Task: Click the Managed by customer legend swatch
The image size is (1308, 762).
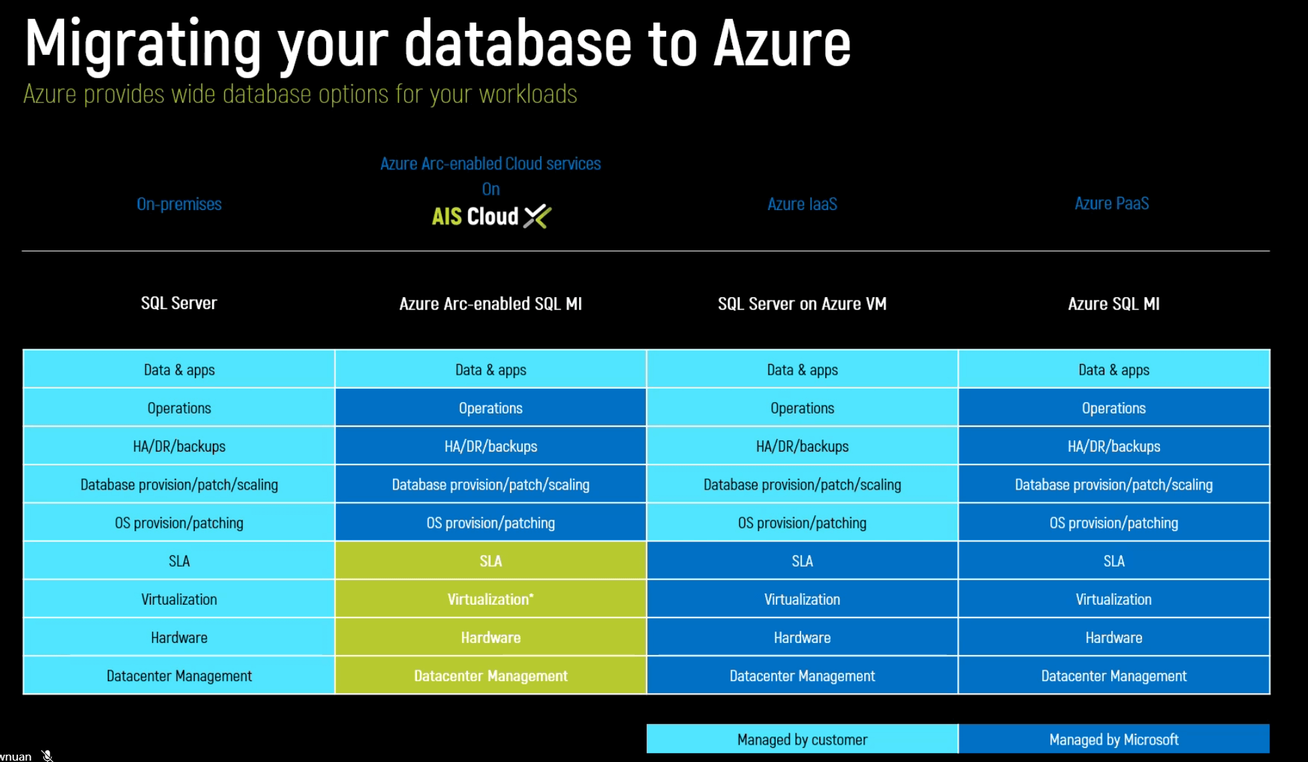Action: (802, 739)
